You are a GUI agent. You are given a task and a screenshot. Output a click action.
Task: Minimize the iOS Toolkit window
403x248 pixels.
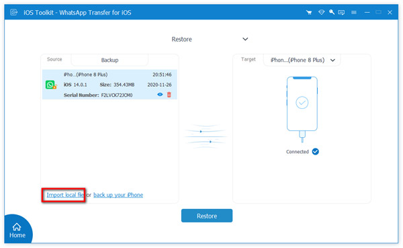coord(367,12)
